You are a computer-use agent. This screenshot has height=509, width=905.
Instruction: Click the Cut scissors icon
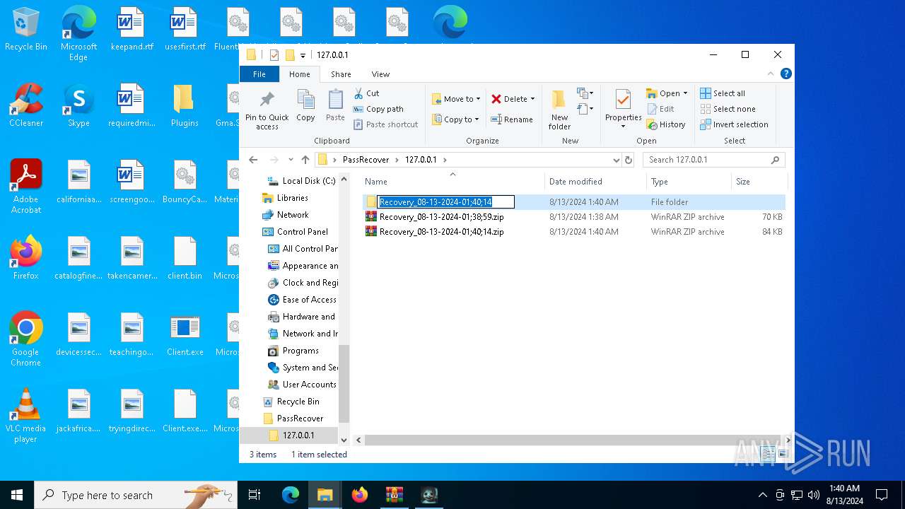(x=359, y=93)
